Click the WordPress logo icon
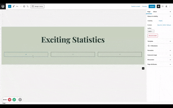The height and width of the screenshot is (108, 173). click(x=3, y=6)
